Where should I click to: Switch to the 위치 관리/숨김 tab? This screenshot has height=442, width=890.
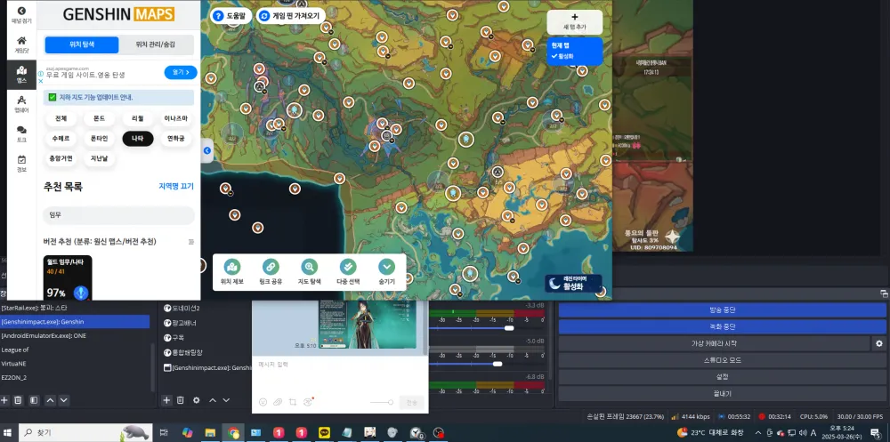(x=155, y=44)
